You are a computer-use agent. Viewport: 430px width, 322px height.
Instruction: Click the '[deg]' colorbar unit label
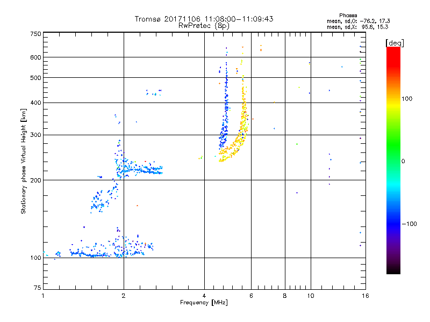[395, 43]
